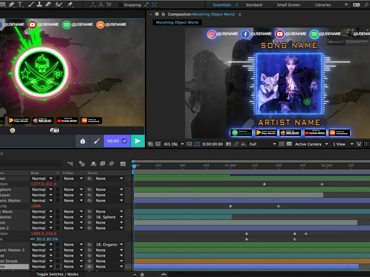This screenshot has height=277, width=370.
Task: Adjust the timeline zoom slider handle
Action: [142, 274]
